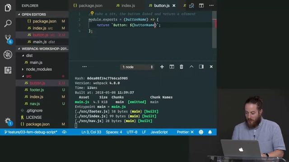Open the feedback smiley in status bar
Image resolution: width=289 pixels, height=162 pixels.
coord(201,132)
